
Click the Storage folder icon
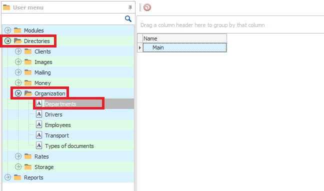point(28,167)
